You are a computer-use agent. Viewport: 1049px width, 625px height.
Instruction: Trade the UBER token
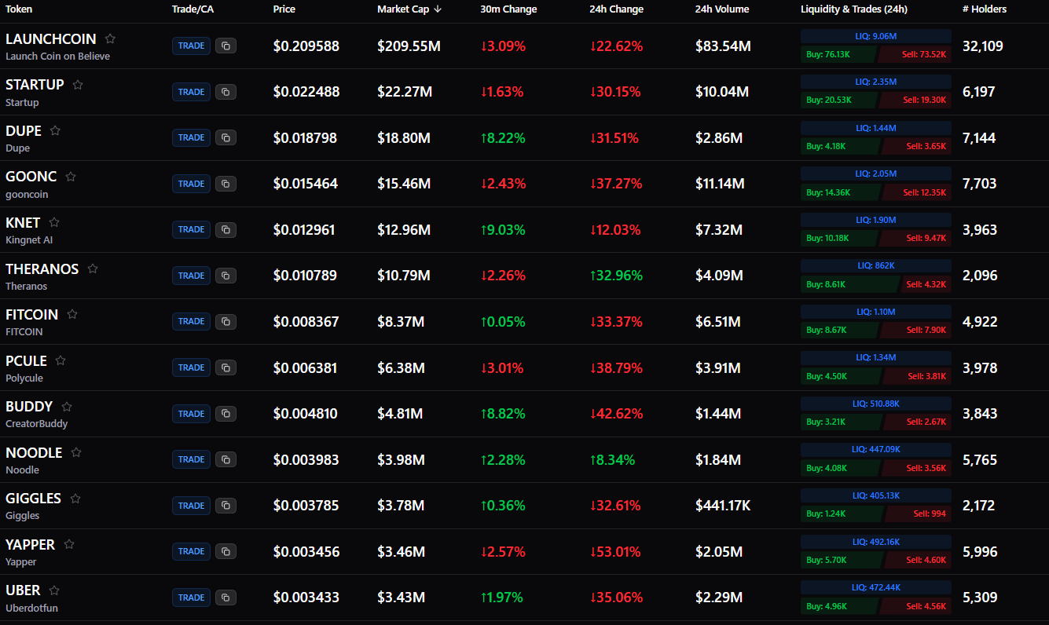click(x=191, y=598)
